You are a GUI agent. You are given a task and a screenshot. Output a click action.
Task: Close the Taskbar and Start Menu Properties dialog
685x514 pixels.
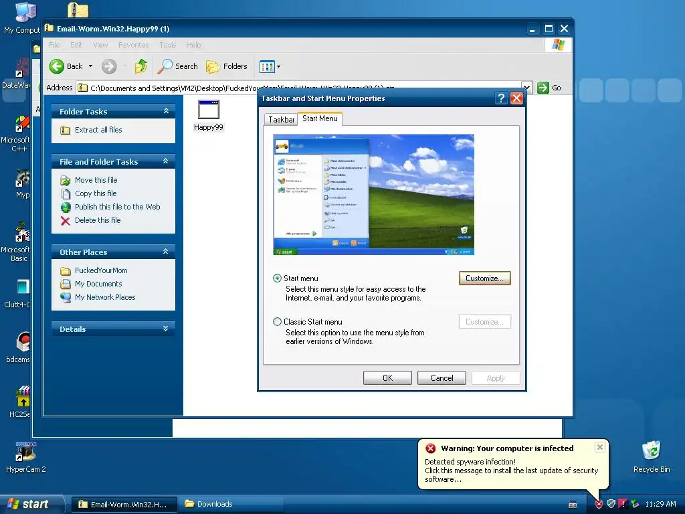pyautogui.click(x=517, y=98)
